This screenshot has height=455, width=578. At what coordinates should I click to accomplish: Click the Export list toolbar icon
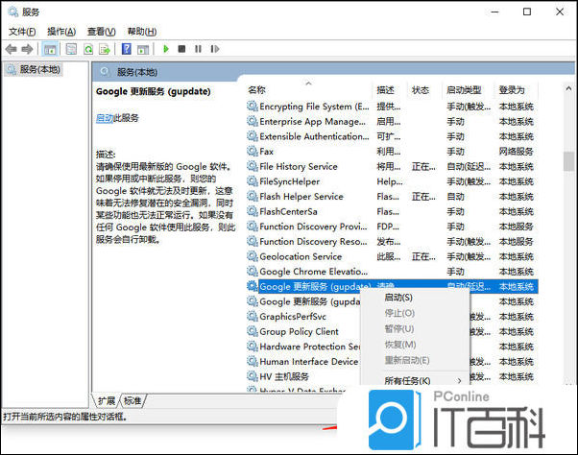105,49
